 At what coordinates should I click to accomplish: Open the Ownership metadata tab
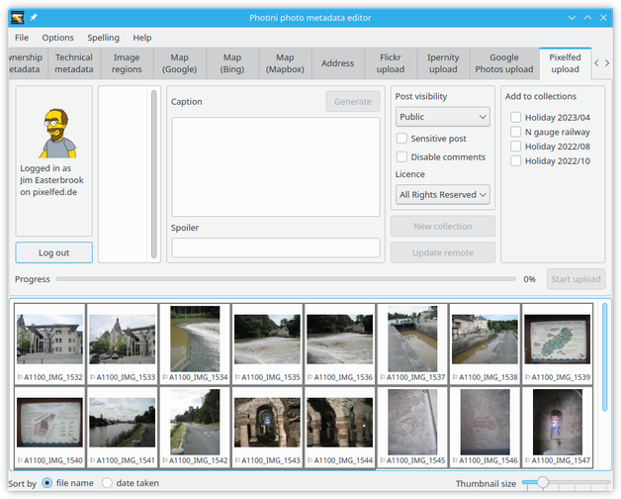coord(27,63)
